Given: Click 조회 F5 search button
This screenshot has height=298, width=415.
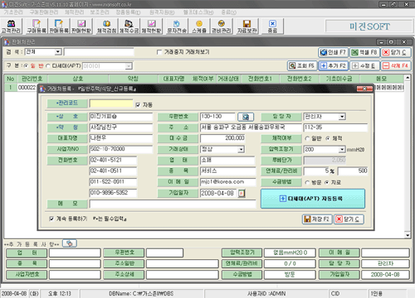Looking at the screenshot, I should (x=302, y=65).
